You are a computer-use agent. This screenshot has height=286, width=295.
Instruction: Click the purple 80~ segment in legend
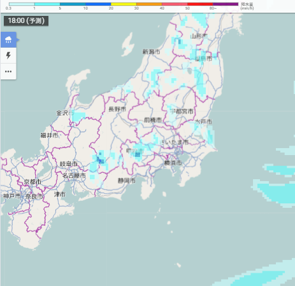pyautogui.click(x=226, y=4)
